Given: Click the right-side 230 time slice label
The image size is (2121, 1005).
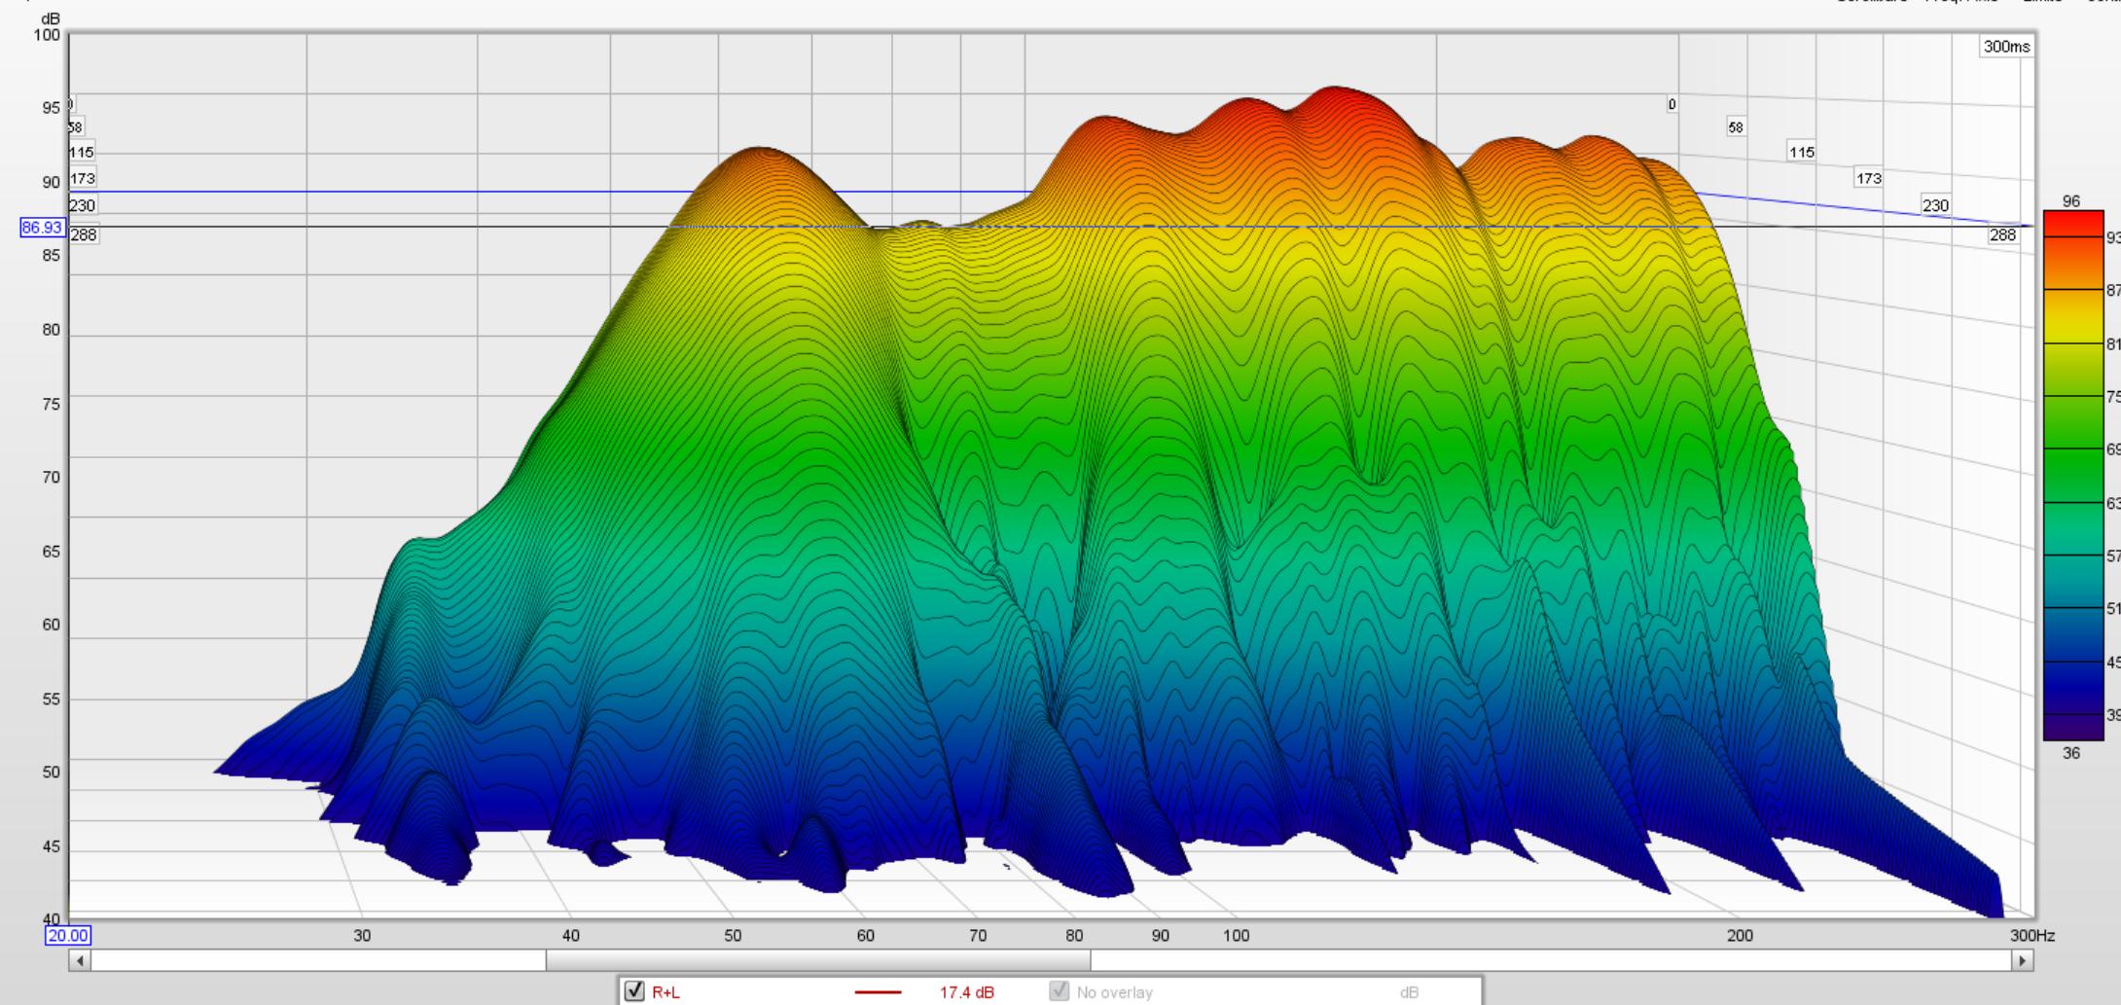Looking at the screenshot, I should pyautogui.click(x=1936, y=205).
